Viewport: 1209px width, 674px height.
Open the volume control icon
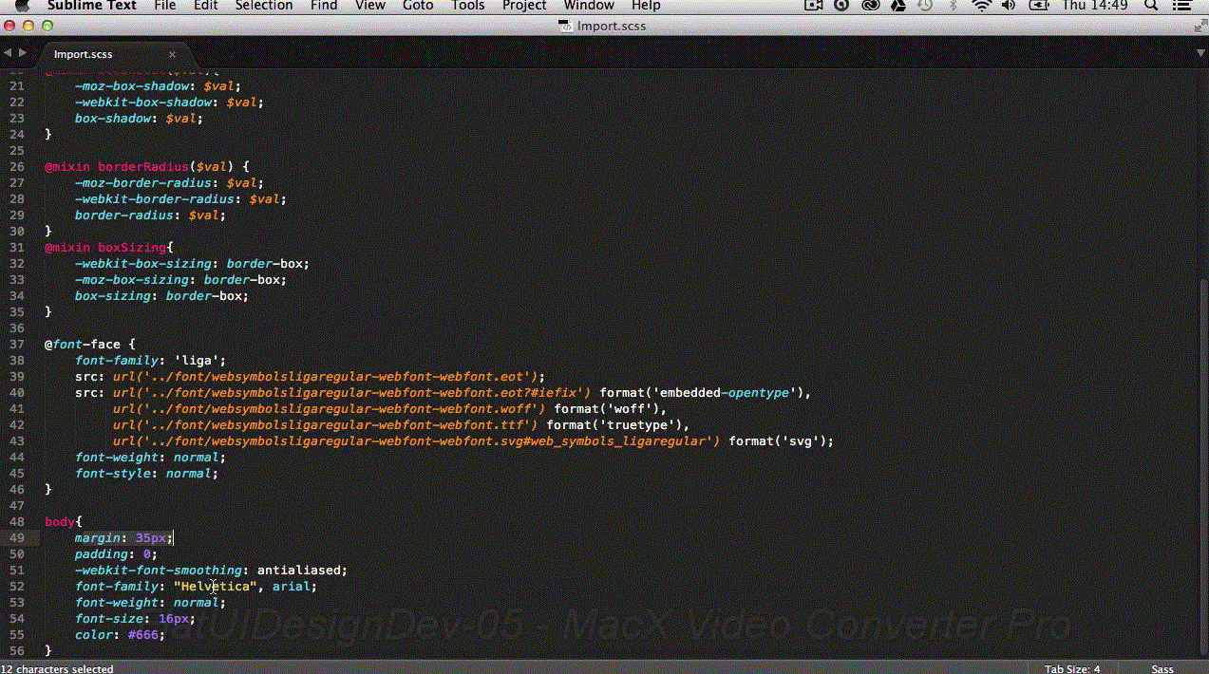pos(1009,6)
